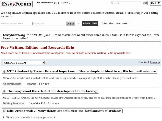Open the EssayScam.org news link
Viewport: 162px width, 121px height.
[x=14, y=35]
